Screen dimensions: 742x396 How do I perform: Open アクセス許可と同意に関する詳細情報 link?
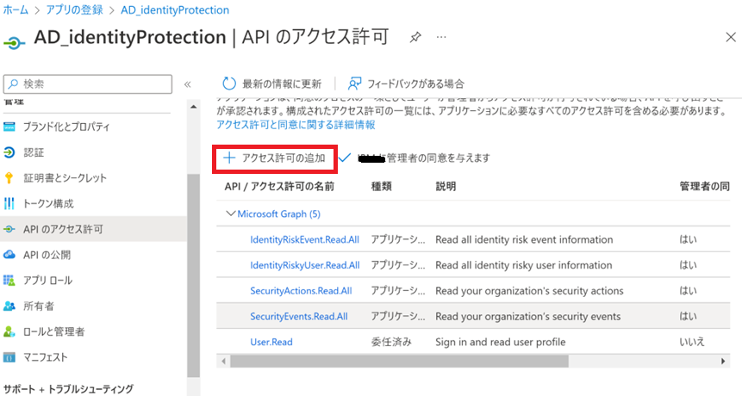pos(296,125)
